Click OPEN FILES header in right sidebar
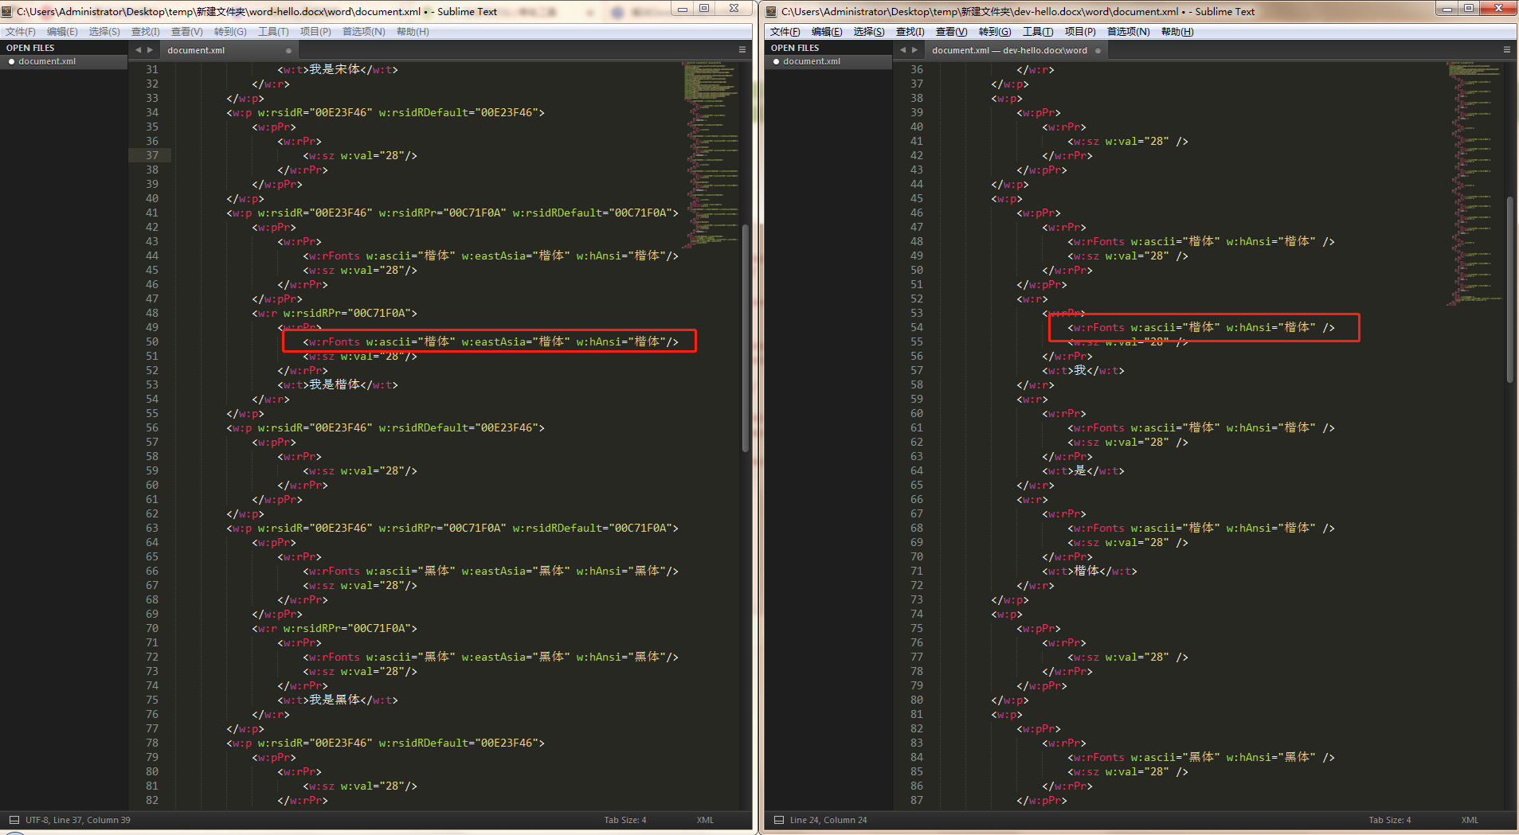1519x835 pixels. pos(795,48)
